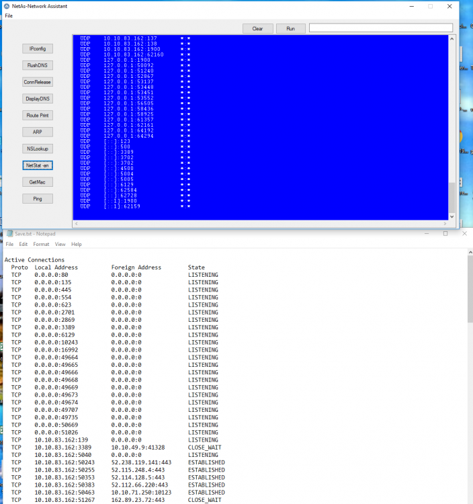Click '[::1]:62159' in blue console

coord(122,206)
